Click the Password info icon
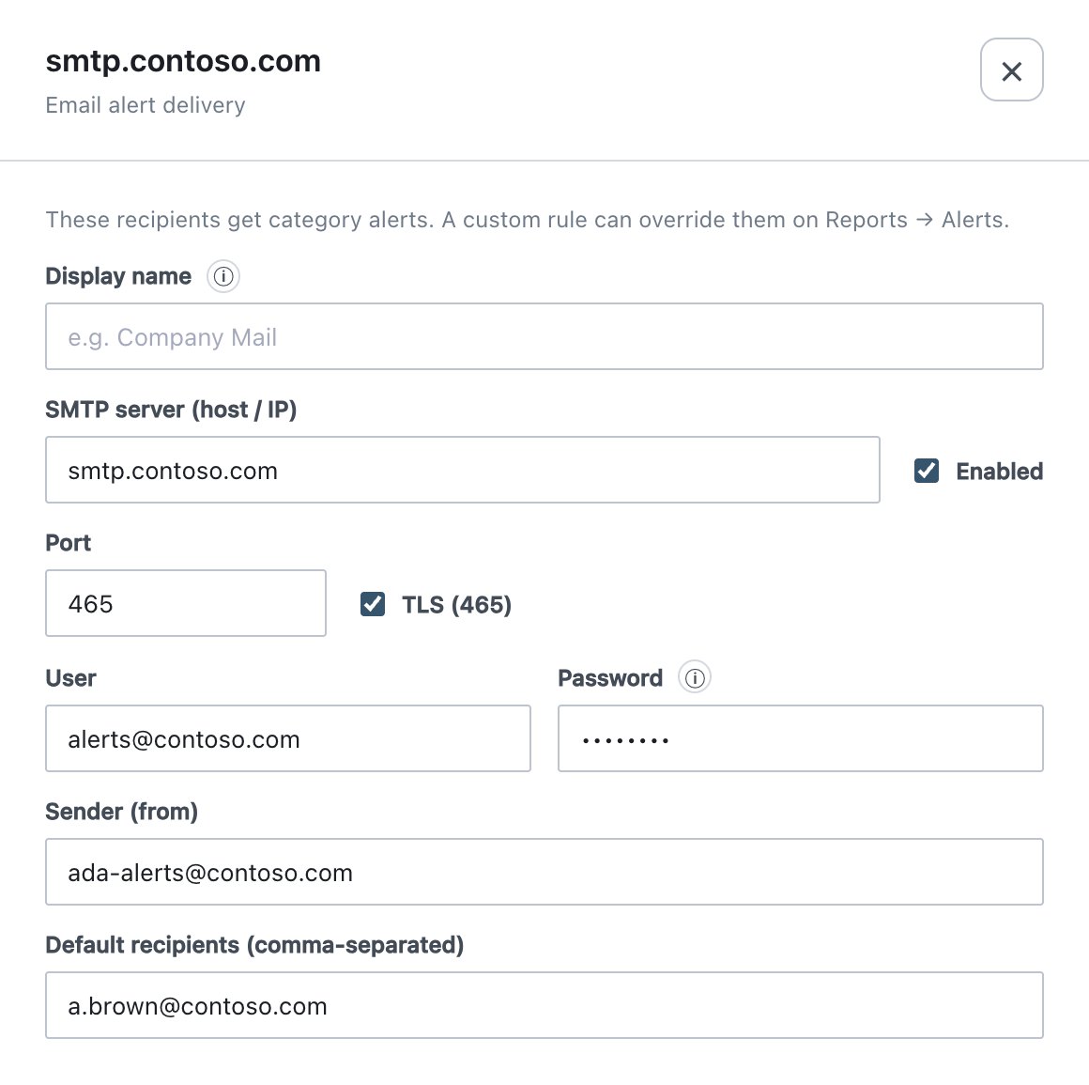The image size is (1089, 1085). tap(695, 677)
